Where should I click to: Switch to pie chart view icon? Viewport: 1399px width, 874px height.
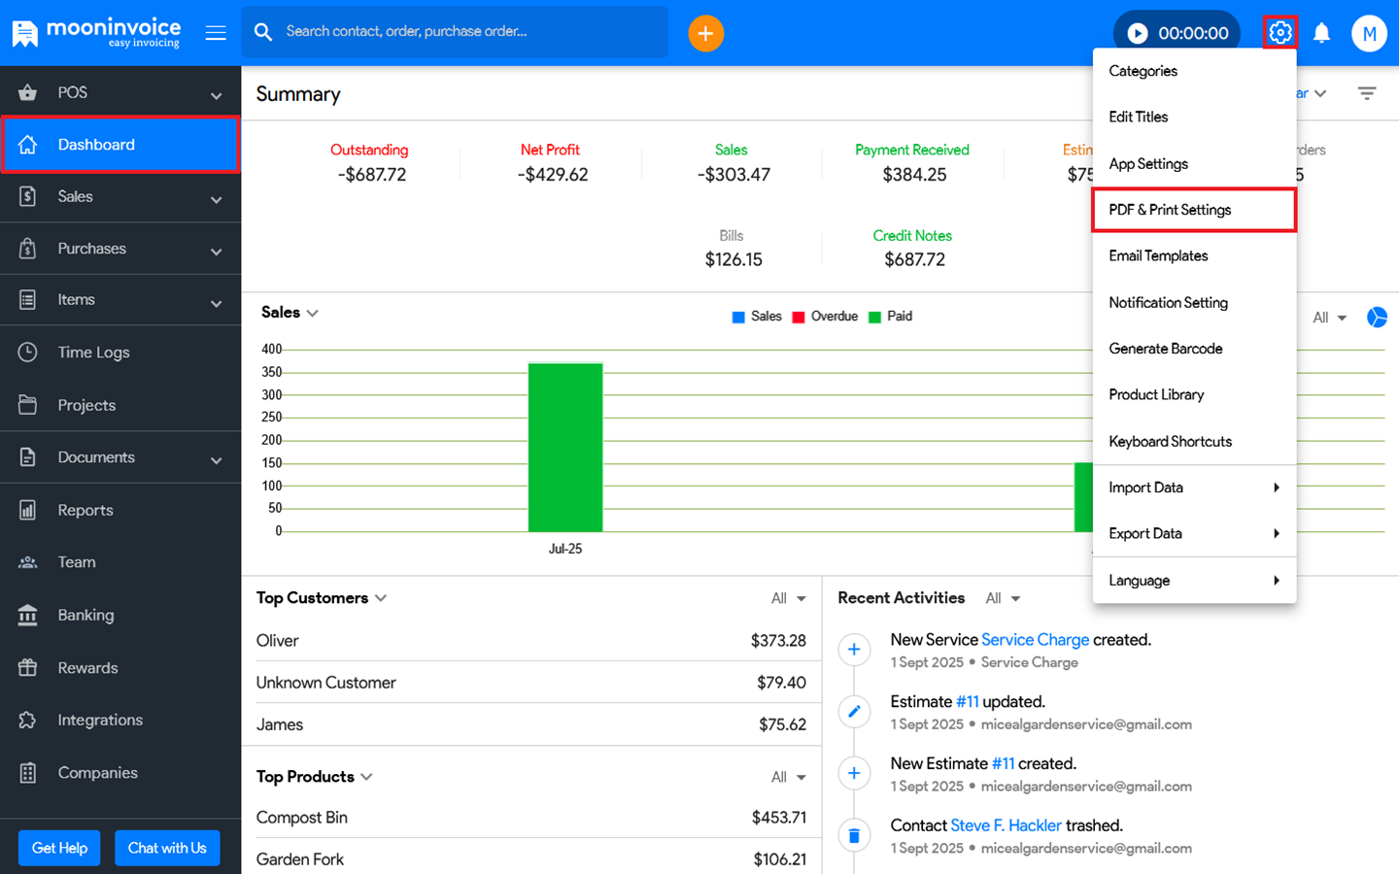click(x=1377, y=318)
